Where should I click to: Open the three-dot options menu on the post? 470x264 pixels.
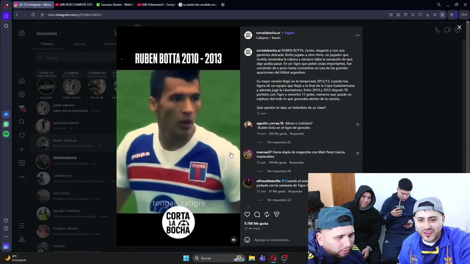[358, 35]
